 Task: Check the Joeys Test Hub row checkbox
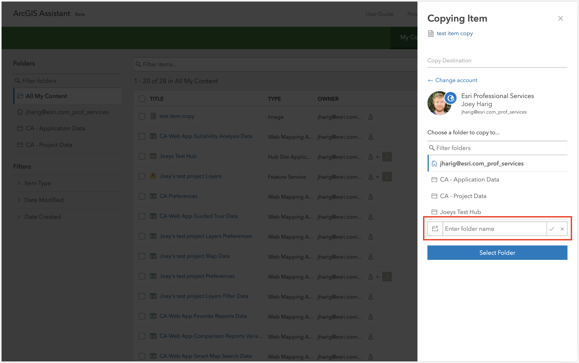click(142, 156)
